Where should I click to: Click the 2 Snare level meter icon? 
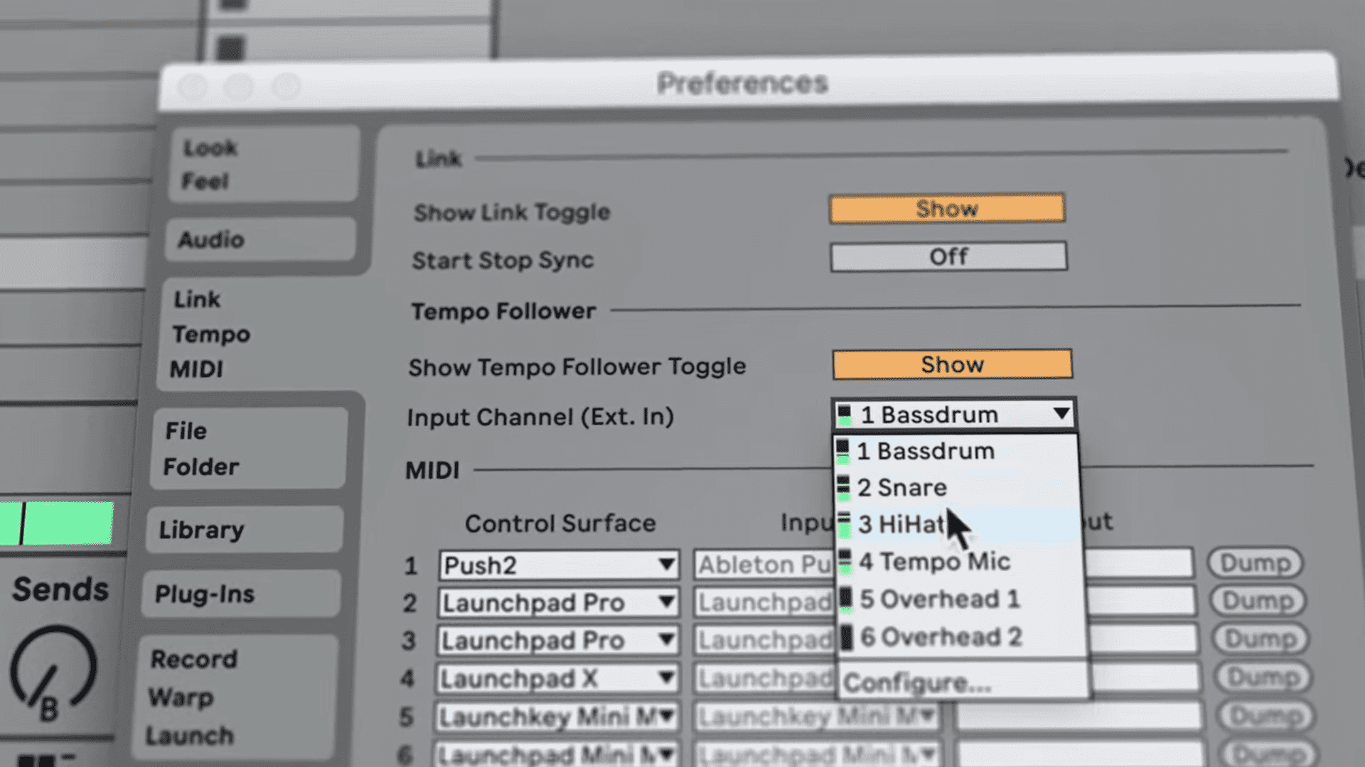[x=843, y=489]
